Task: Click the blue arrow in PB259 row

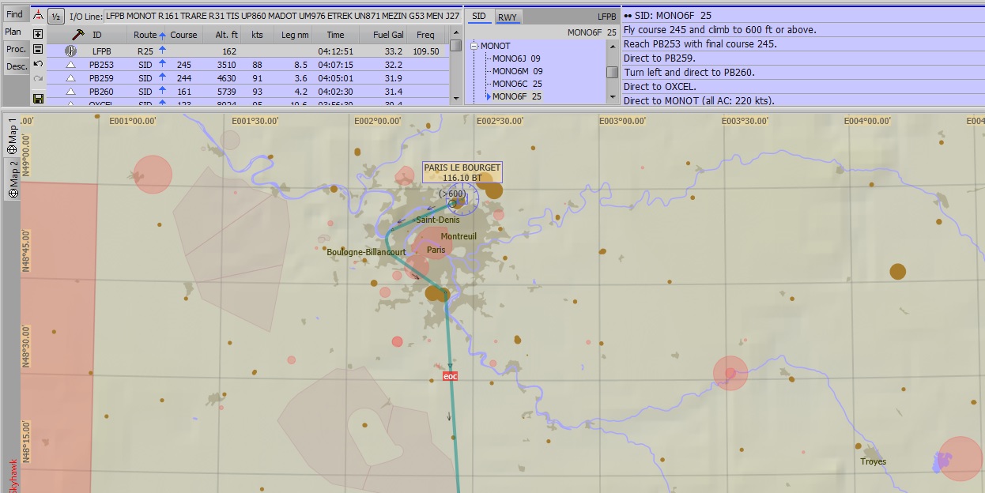Action: pos(162,77)
